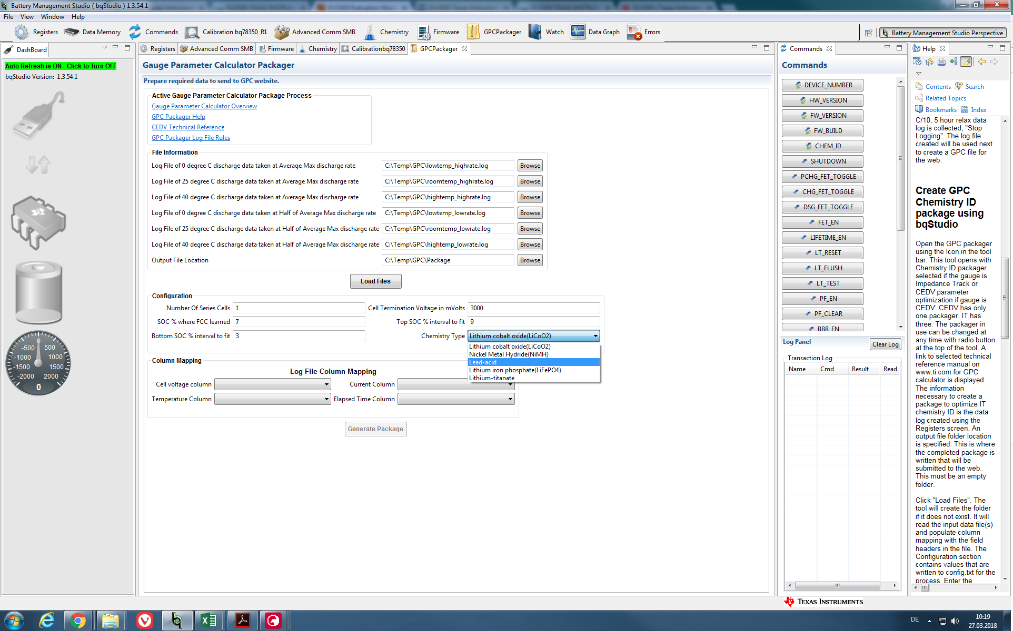1013x631 pixels.
Task: Open the Cell voltage column dropdown
Action: [273, 384]
